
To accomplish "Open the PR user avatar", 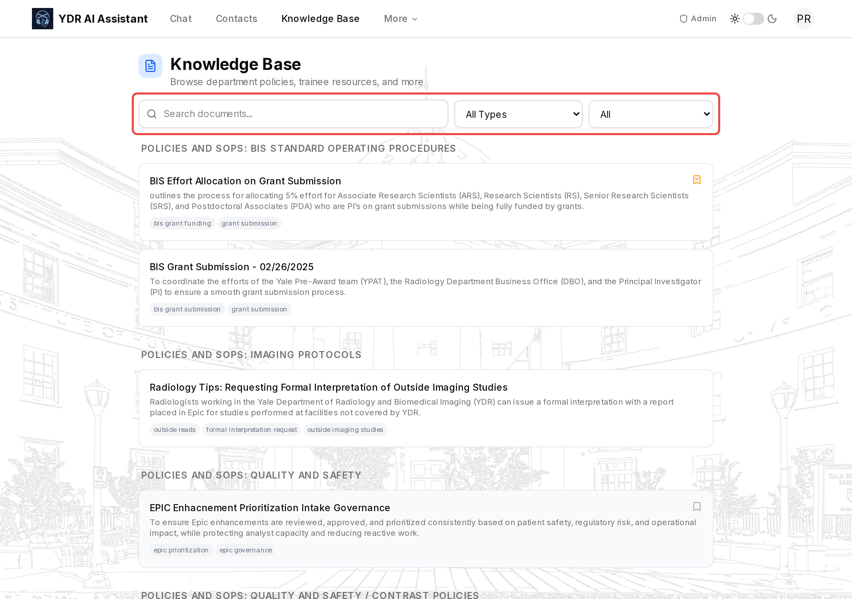I will tap(803, 19).
